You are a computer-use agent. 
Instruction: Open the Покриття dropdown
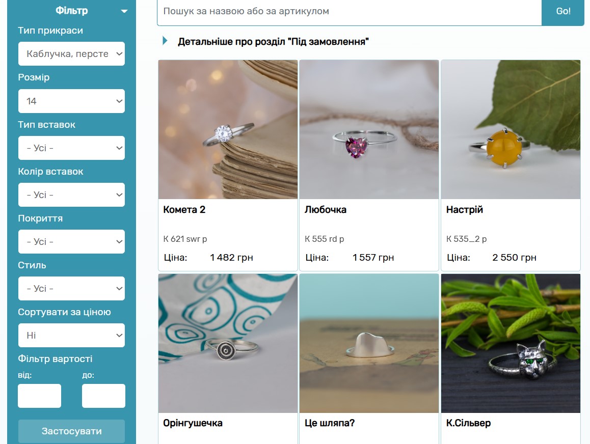click(71, 241)
